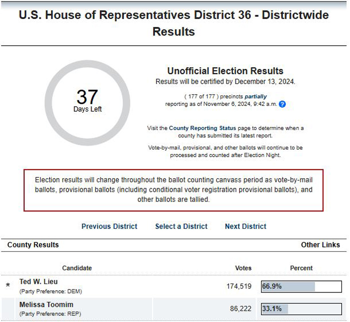Click the red-bordered election results notice box
Screen dimensions: 350x322
click(x=173, y=190)
